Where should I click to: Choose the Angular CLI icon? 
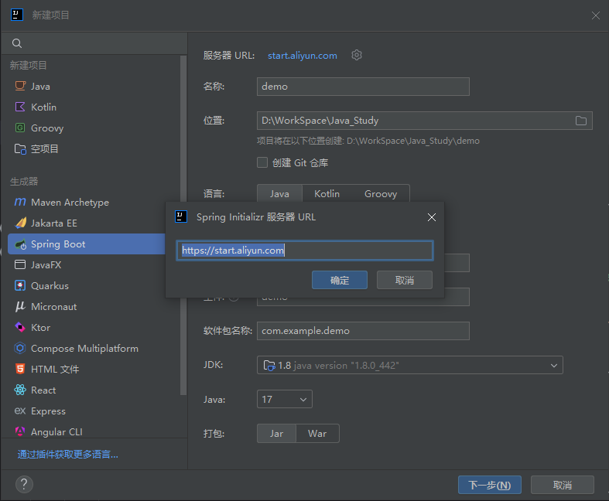[20, 431]
